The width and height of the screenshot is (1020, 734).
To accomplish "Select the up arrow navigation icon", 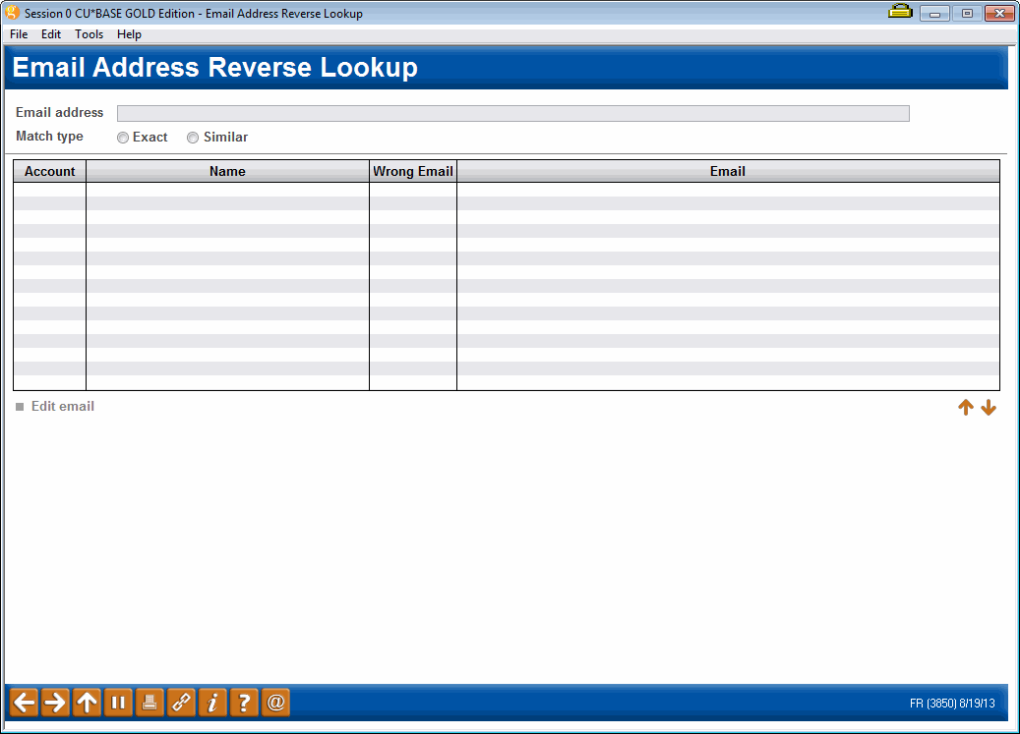I will coord(87,702).
